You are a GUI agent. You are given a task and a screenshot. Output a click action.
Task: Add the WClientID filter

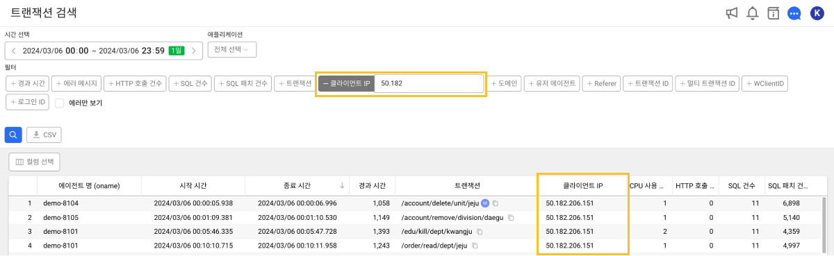click(x=765, y=83)
